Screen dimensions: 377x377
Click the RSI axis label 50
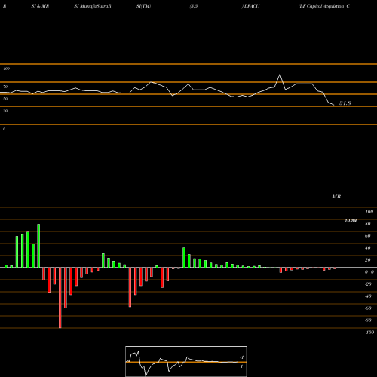tap(5, 99)
